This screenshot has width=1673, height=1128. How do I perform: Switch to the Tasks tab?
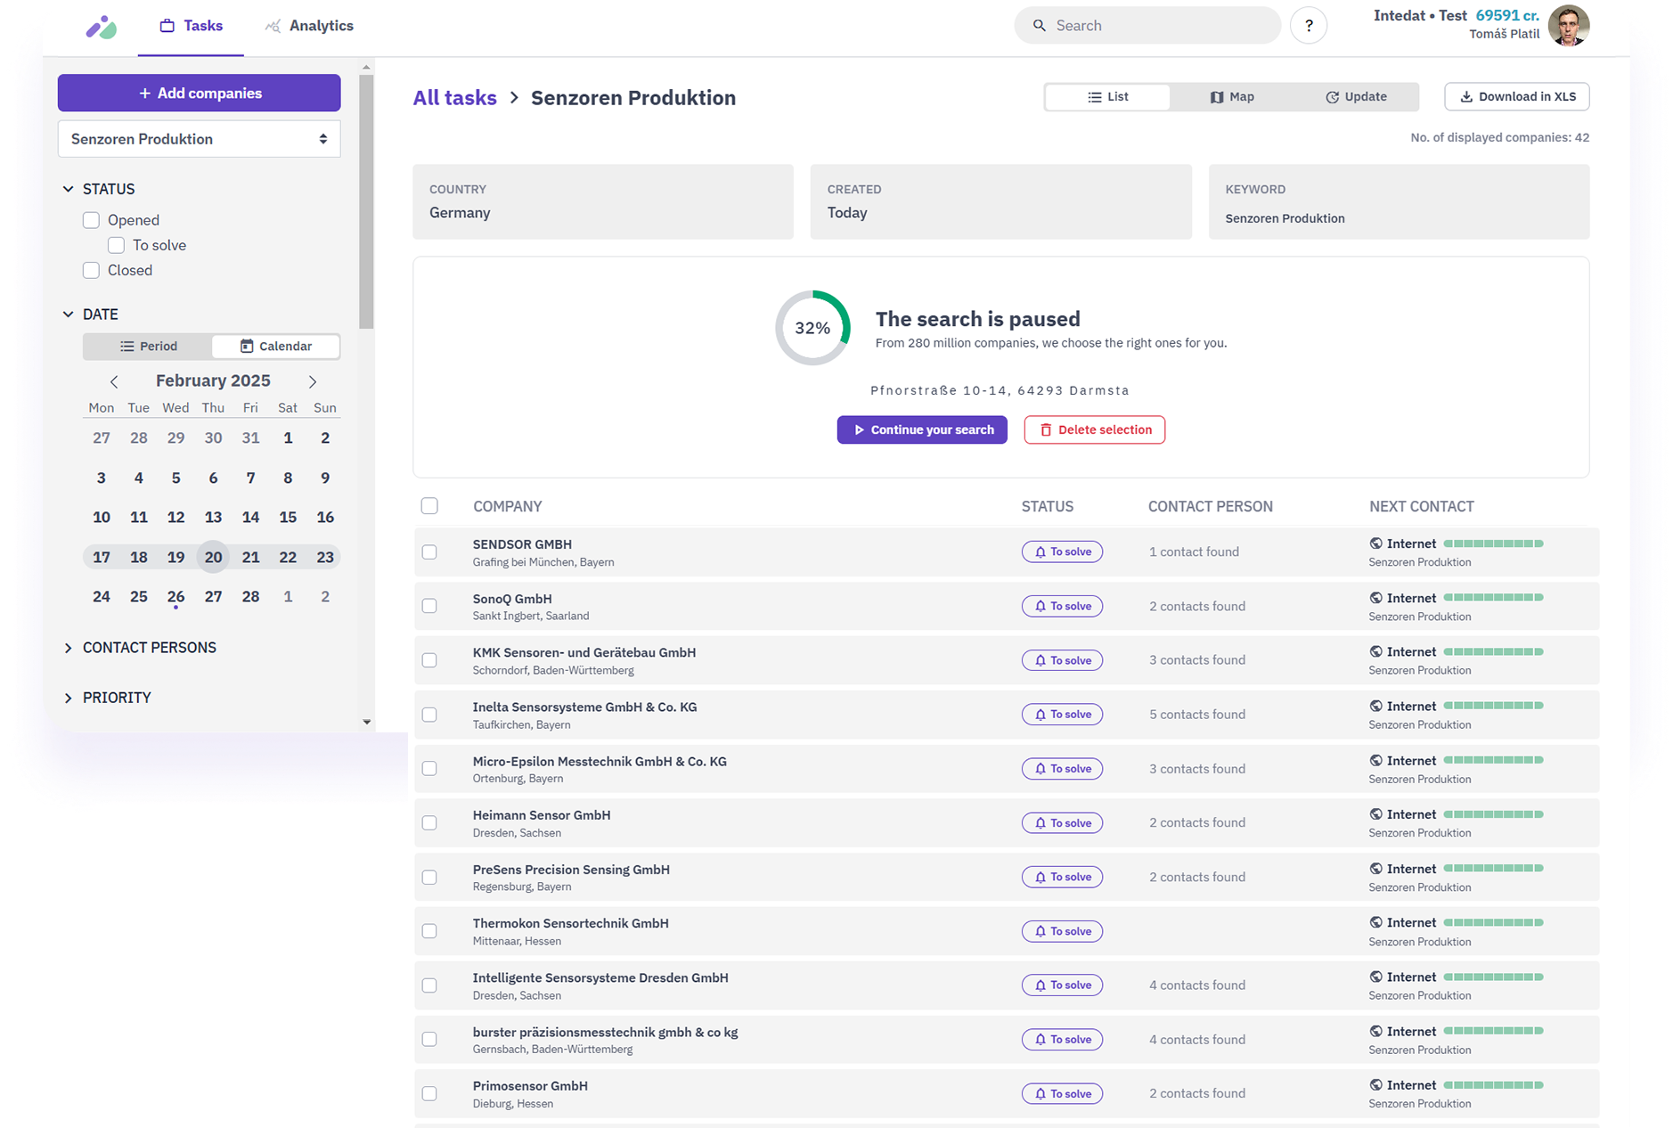coord(191,26)
